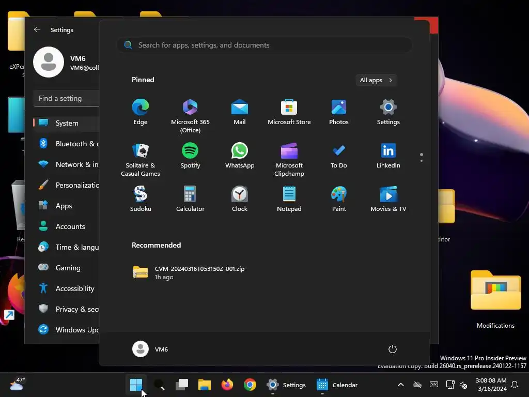Launch Google Chrome from the taskbar
This screenshot has width=529, height=397.
[250, 385]
